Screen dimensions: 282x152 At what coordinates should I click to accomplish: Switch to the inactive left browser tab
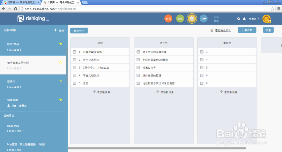pos(21,3)
